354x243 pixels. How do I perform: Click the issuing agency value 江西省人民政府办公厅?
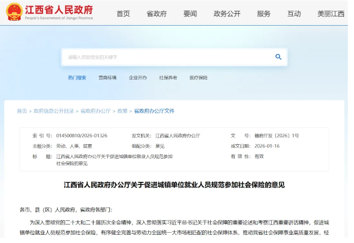click(x=178, y=136)
